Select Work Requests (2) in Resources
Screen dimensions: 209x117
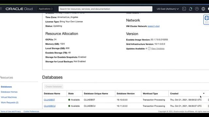(9, 103)
